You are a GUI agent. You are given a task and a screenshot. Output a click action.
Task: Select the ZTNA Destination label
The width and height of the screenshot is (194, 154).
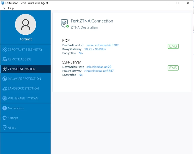22,69
